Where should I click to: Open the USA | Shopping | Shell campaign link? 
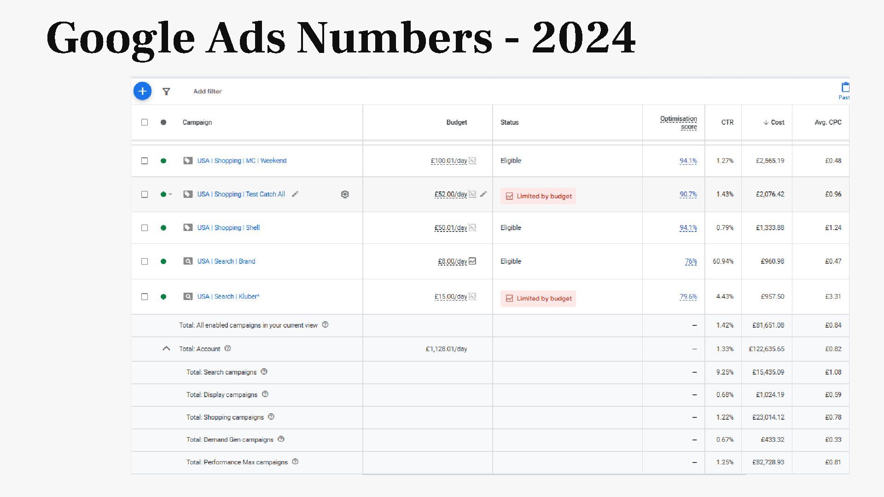(228, 228)
